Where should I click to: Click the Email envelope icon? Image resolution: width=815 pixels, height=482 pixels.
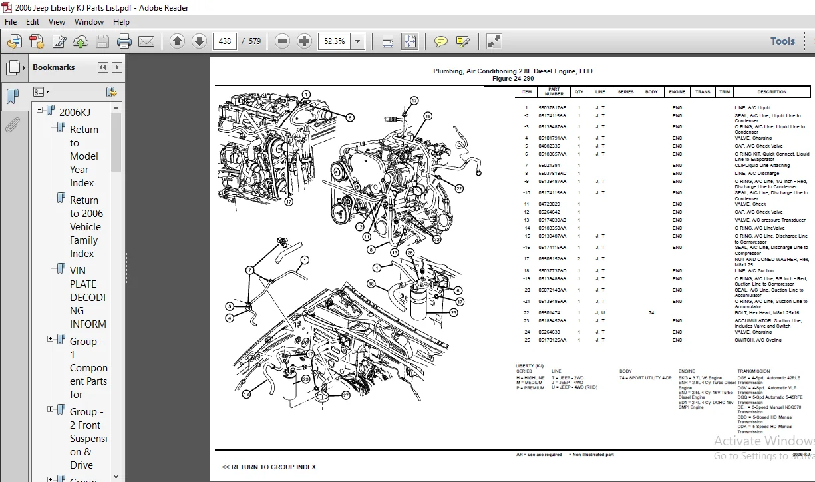coord(146,41)
